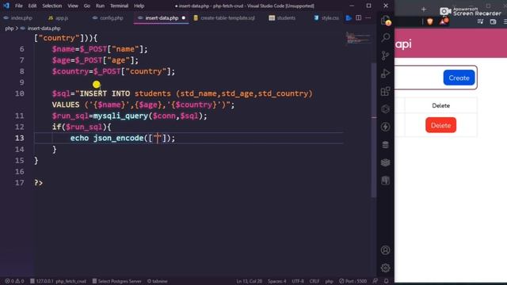Show the errors and warnings count in the status bar
This screenshot has height=285, width=507.
14,281
